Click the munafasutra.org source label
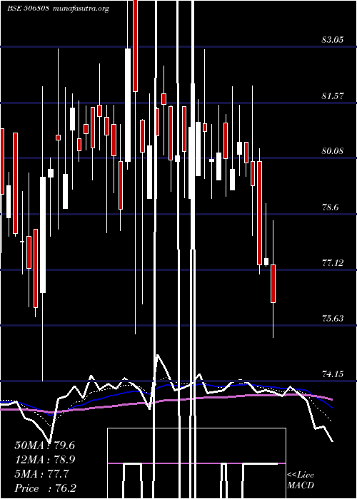Viewport: 357px width, 499px height. tap(81, 9)
